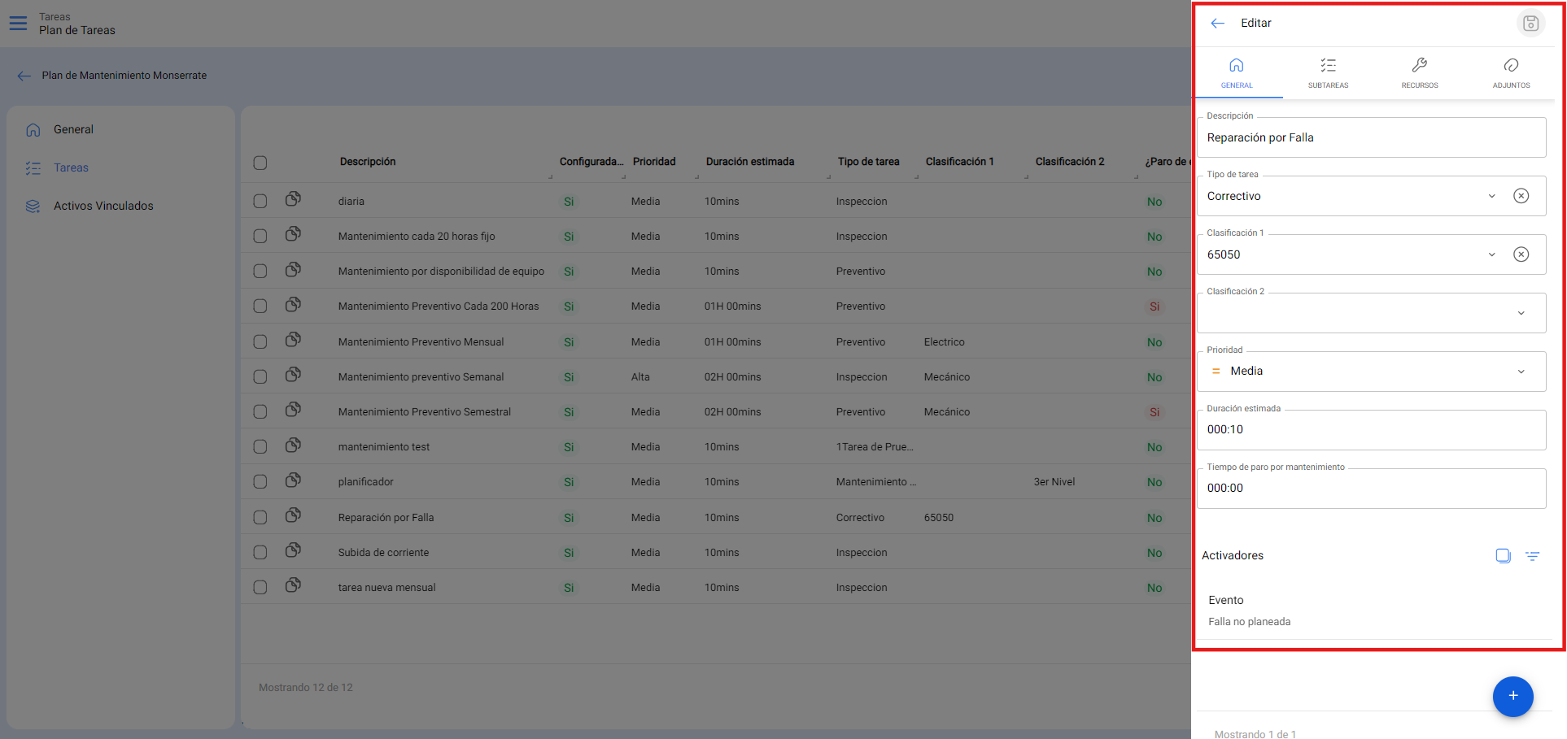Image resolution: width=1567 pixels, height=739 pixels.
Task: Open the hamburger menu icon
Action: pyautogui.click(x=18, y=23)
